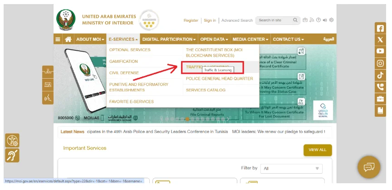This screenshot has width=392, height=190.
Task: Collapse the E-SERVICES menu
Action: tap(123, 39)
